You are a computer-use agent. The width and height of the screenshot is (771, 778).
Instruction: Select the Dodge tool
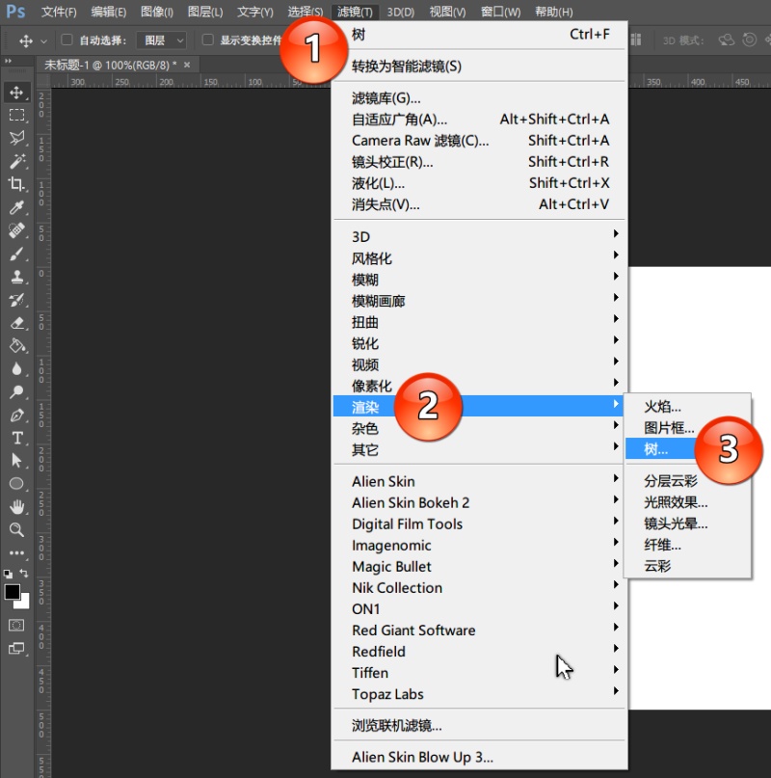coord(16,392)
